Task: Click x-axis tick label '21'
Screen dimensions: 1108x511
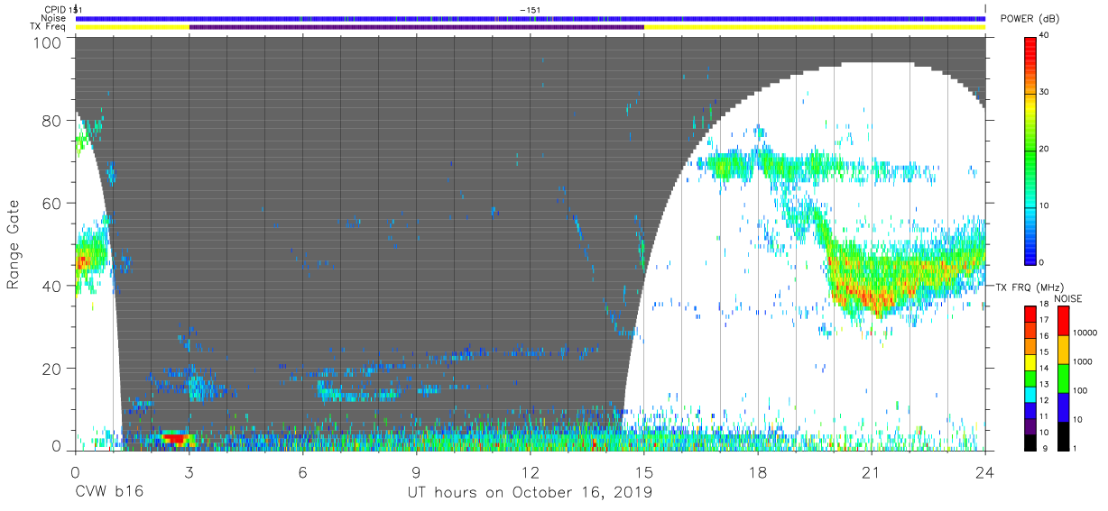Action: pos(872,471)
